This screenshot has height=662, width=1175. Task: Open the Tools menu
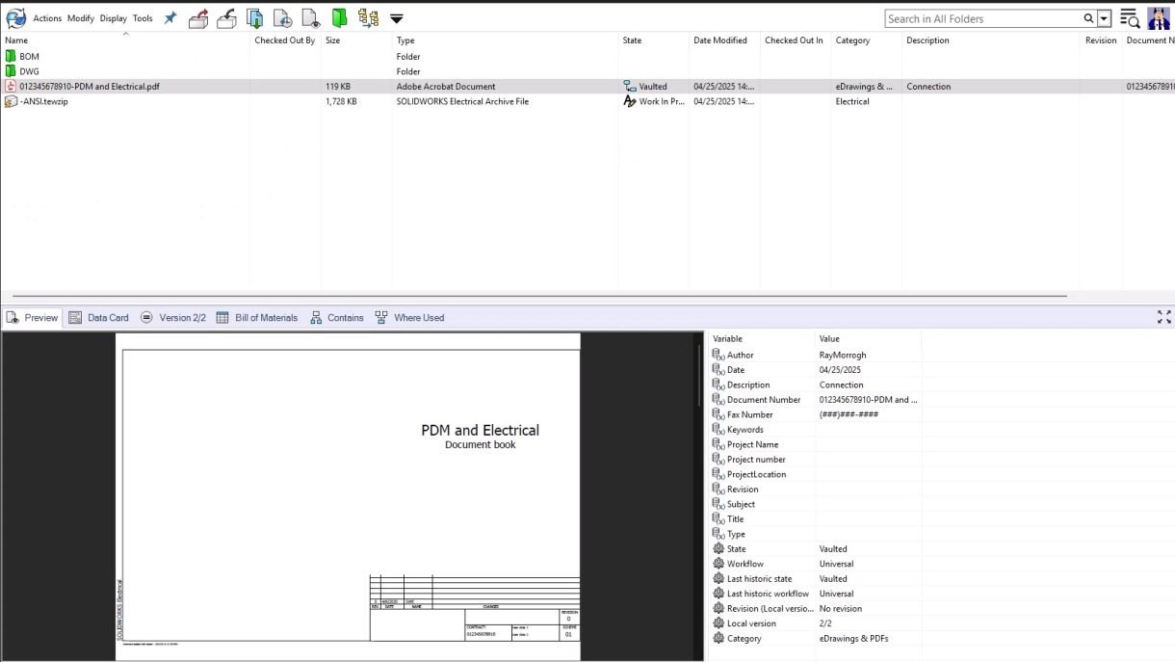tap(142, 17)
